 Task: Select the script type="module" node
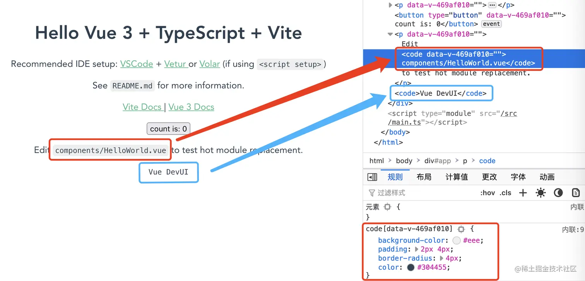coord(452,118)
